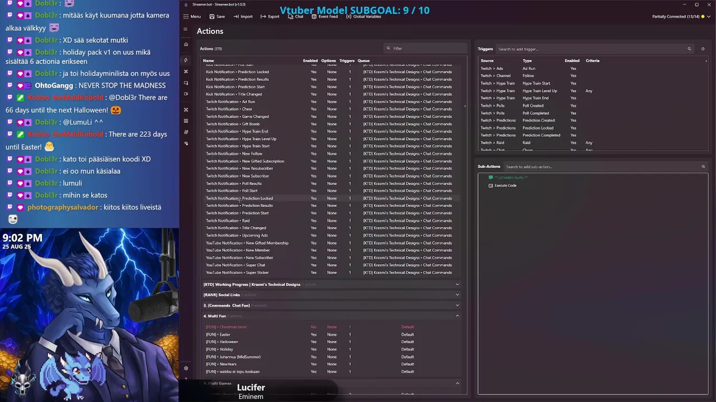
Task: Open the Home sidebar icon
Action: [186, 44]
